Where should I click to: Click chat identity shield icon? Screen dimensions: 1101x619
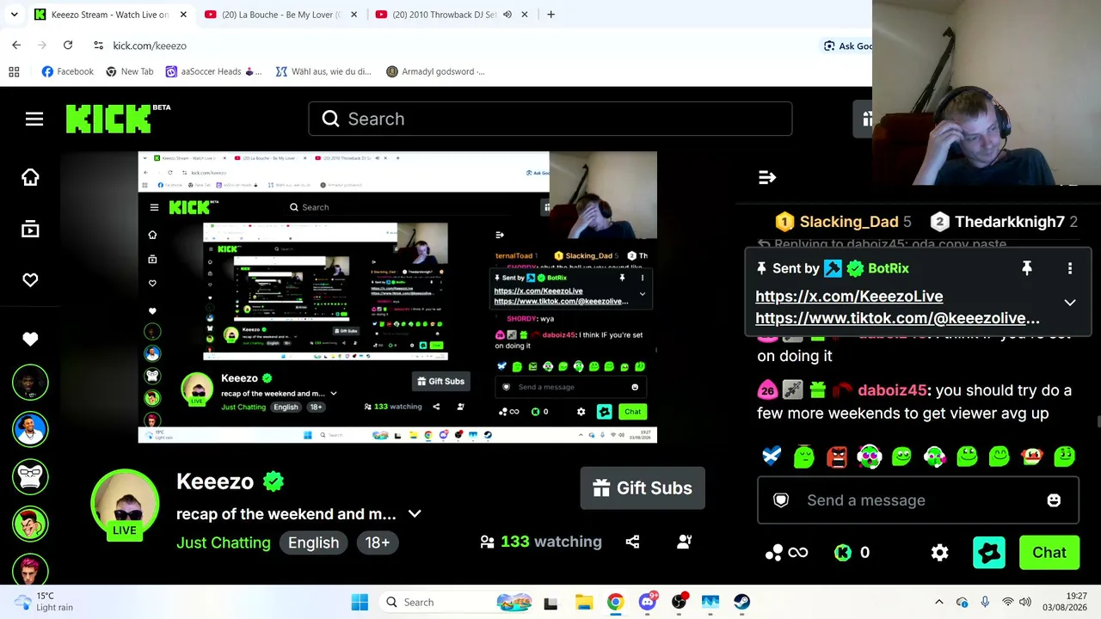[781, 500]
